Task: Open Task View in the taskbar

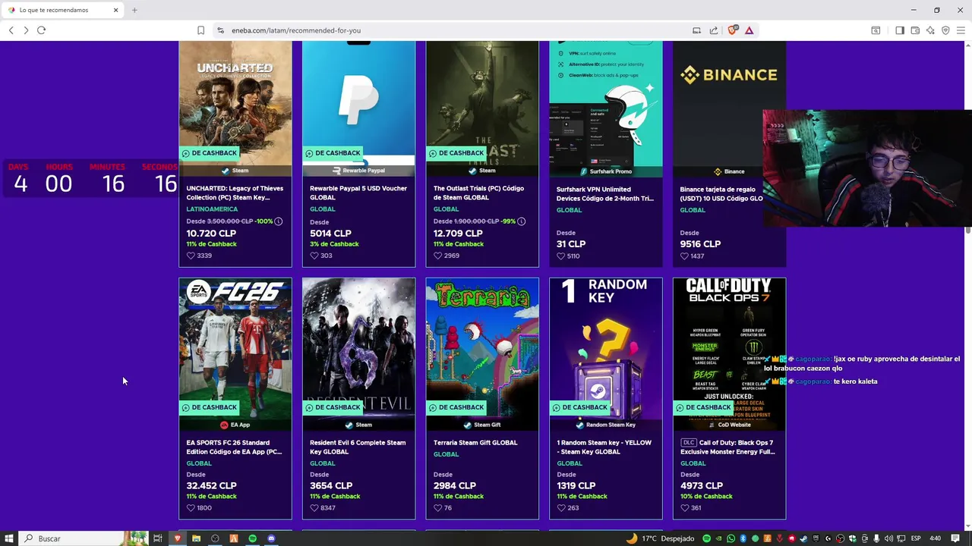Action: point(158,538)
